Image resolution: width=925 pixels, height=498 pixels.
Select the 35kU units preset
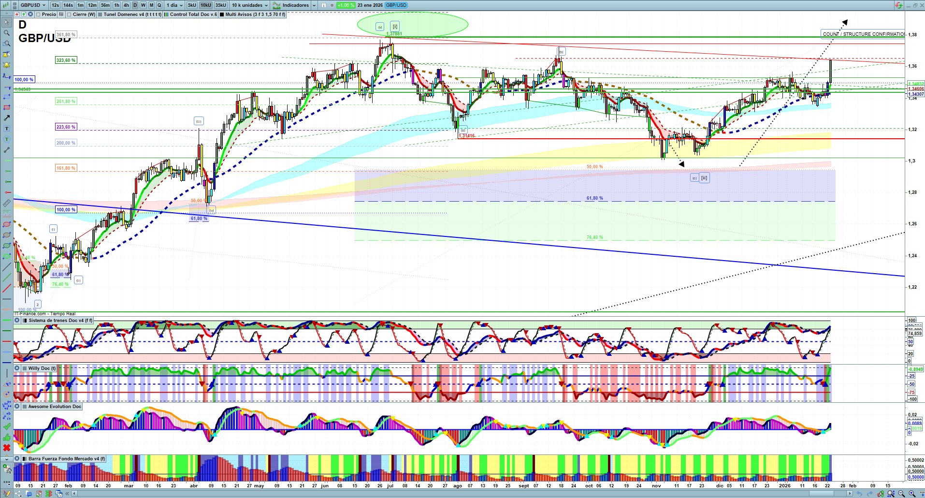(220, 5)
